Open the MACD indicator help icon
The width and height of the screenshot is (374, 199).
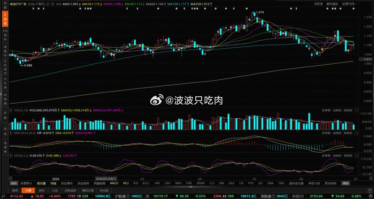[11, 133]
